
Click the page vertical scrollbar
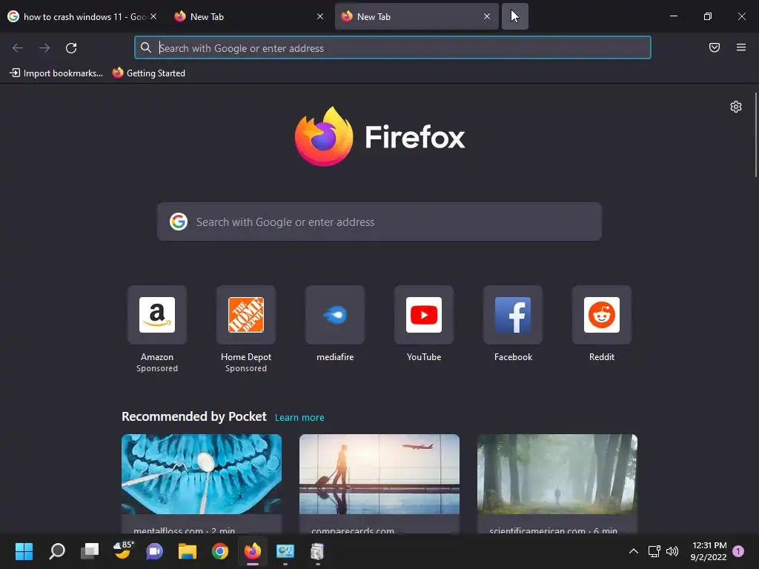pos(755,135)
